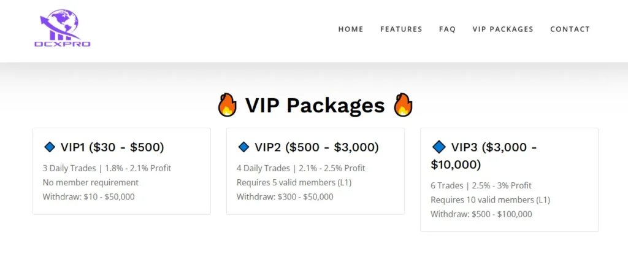
Task: Navigate to VIP Packages in the menu
Action: [503, 29]
